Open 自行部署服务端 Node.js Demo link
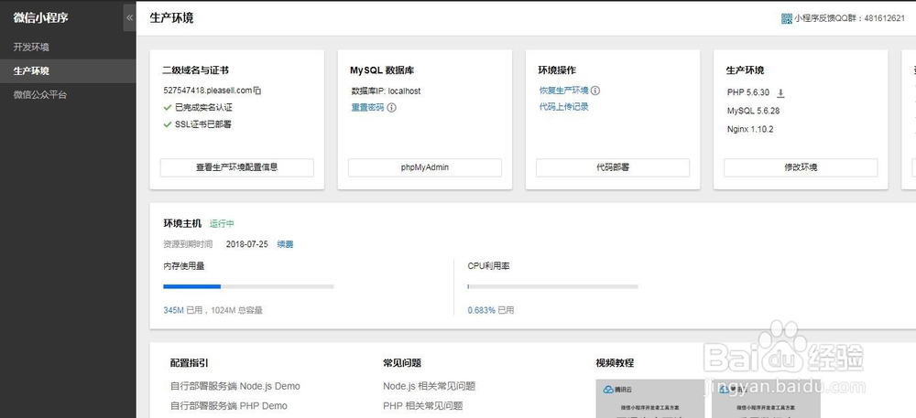Viewport: 916px width, 418px height. click(x=234, y=386)
